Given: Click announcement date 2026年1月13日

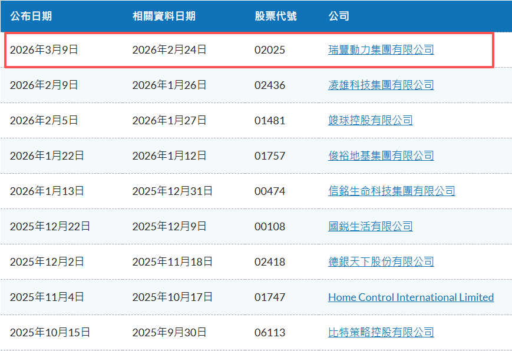Looking at the screenshot, I should pyautogui.click(x=47, y=191).
